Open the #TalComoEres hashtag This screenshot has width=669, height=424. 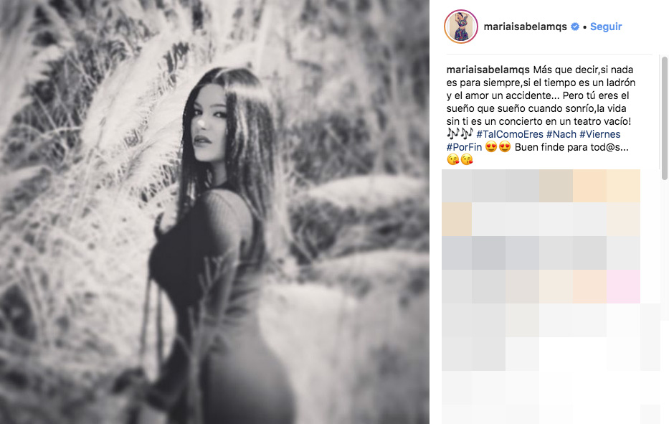pos(510,134)
